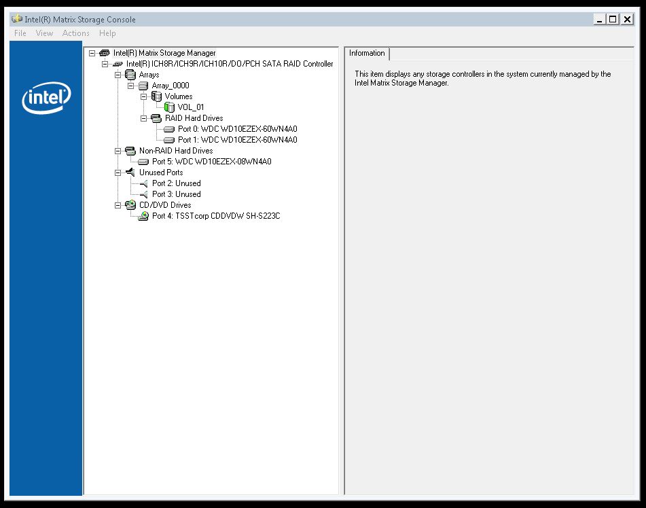Click the Port 4 optical drive icon
646x508 pixels.
coord(143,216)
